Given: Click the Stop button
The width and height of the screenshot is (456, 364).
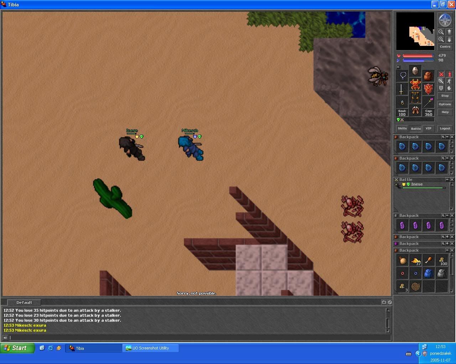Looking at the screenshot, I should [x=445, y=96].
